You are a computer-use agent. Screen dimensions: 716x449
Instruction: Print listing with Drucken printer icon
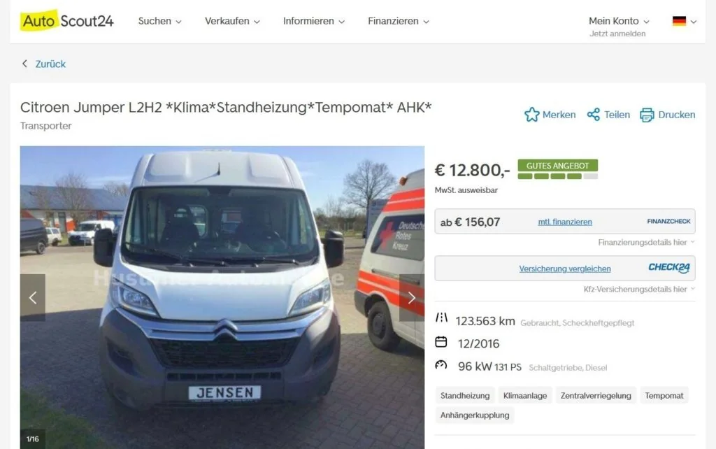pyautogui.click(x=647, y=115)
